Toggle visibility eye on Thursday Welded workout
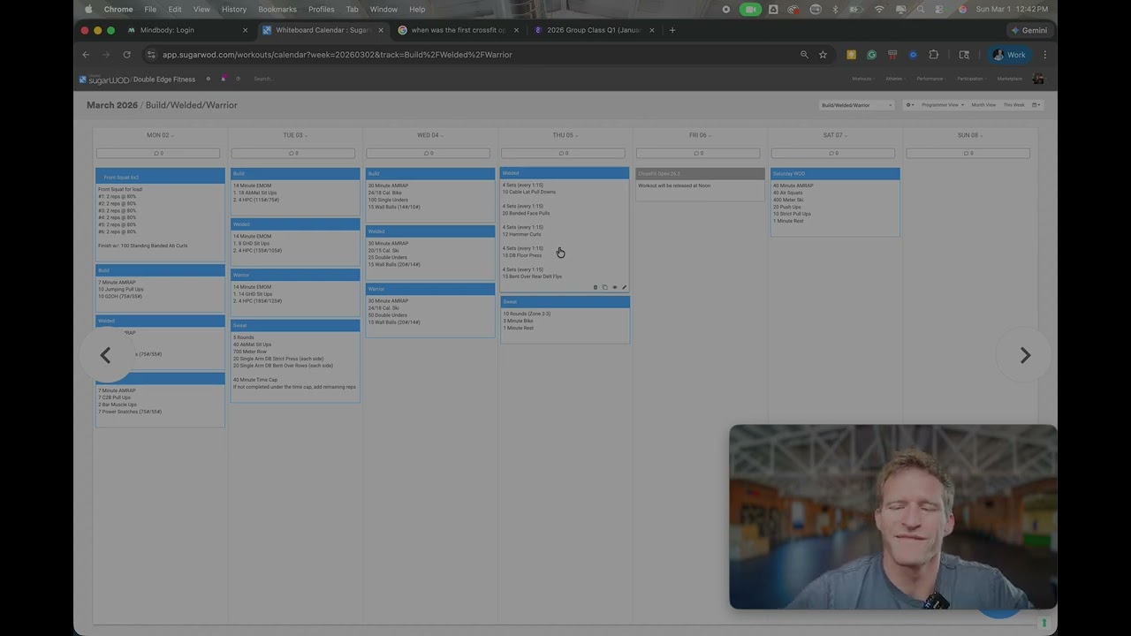Image resolution: width=1131 pixels, height=636 pixels. (614, 287)
